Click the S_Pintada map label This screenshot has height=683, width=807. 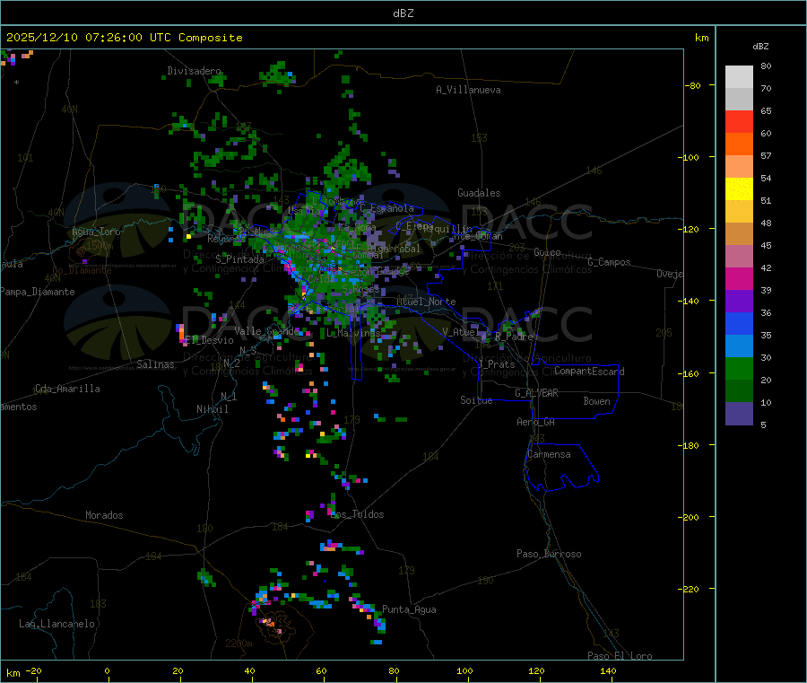(x=239, y=259)
